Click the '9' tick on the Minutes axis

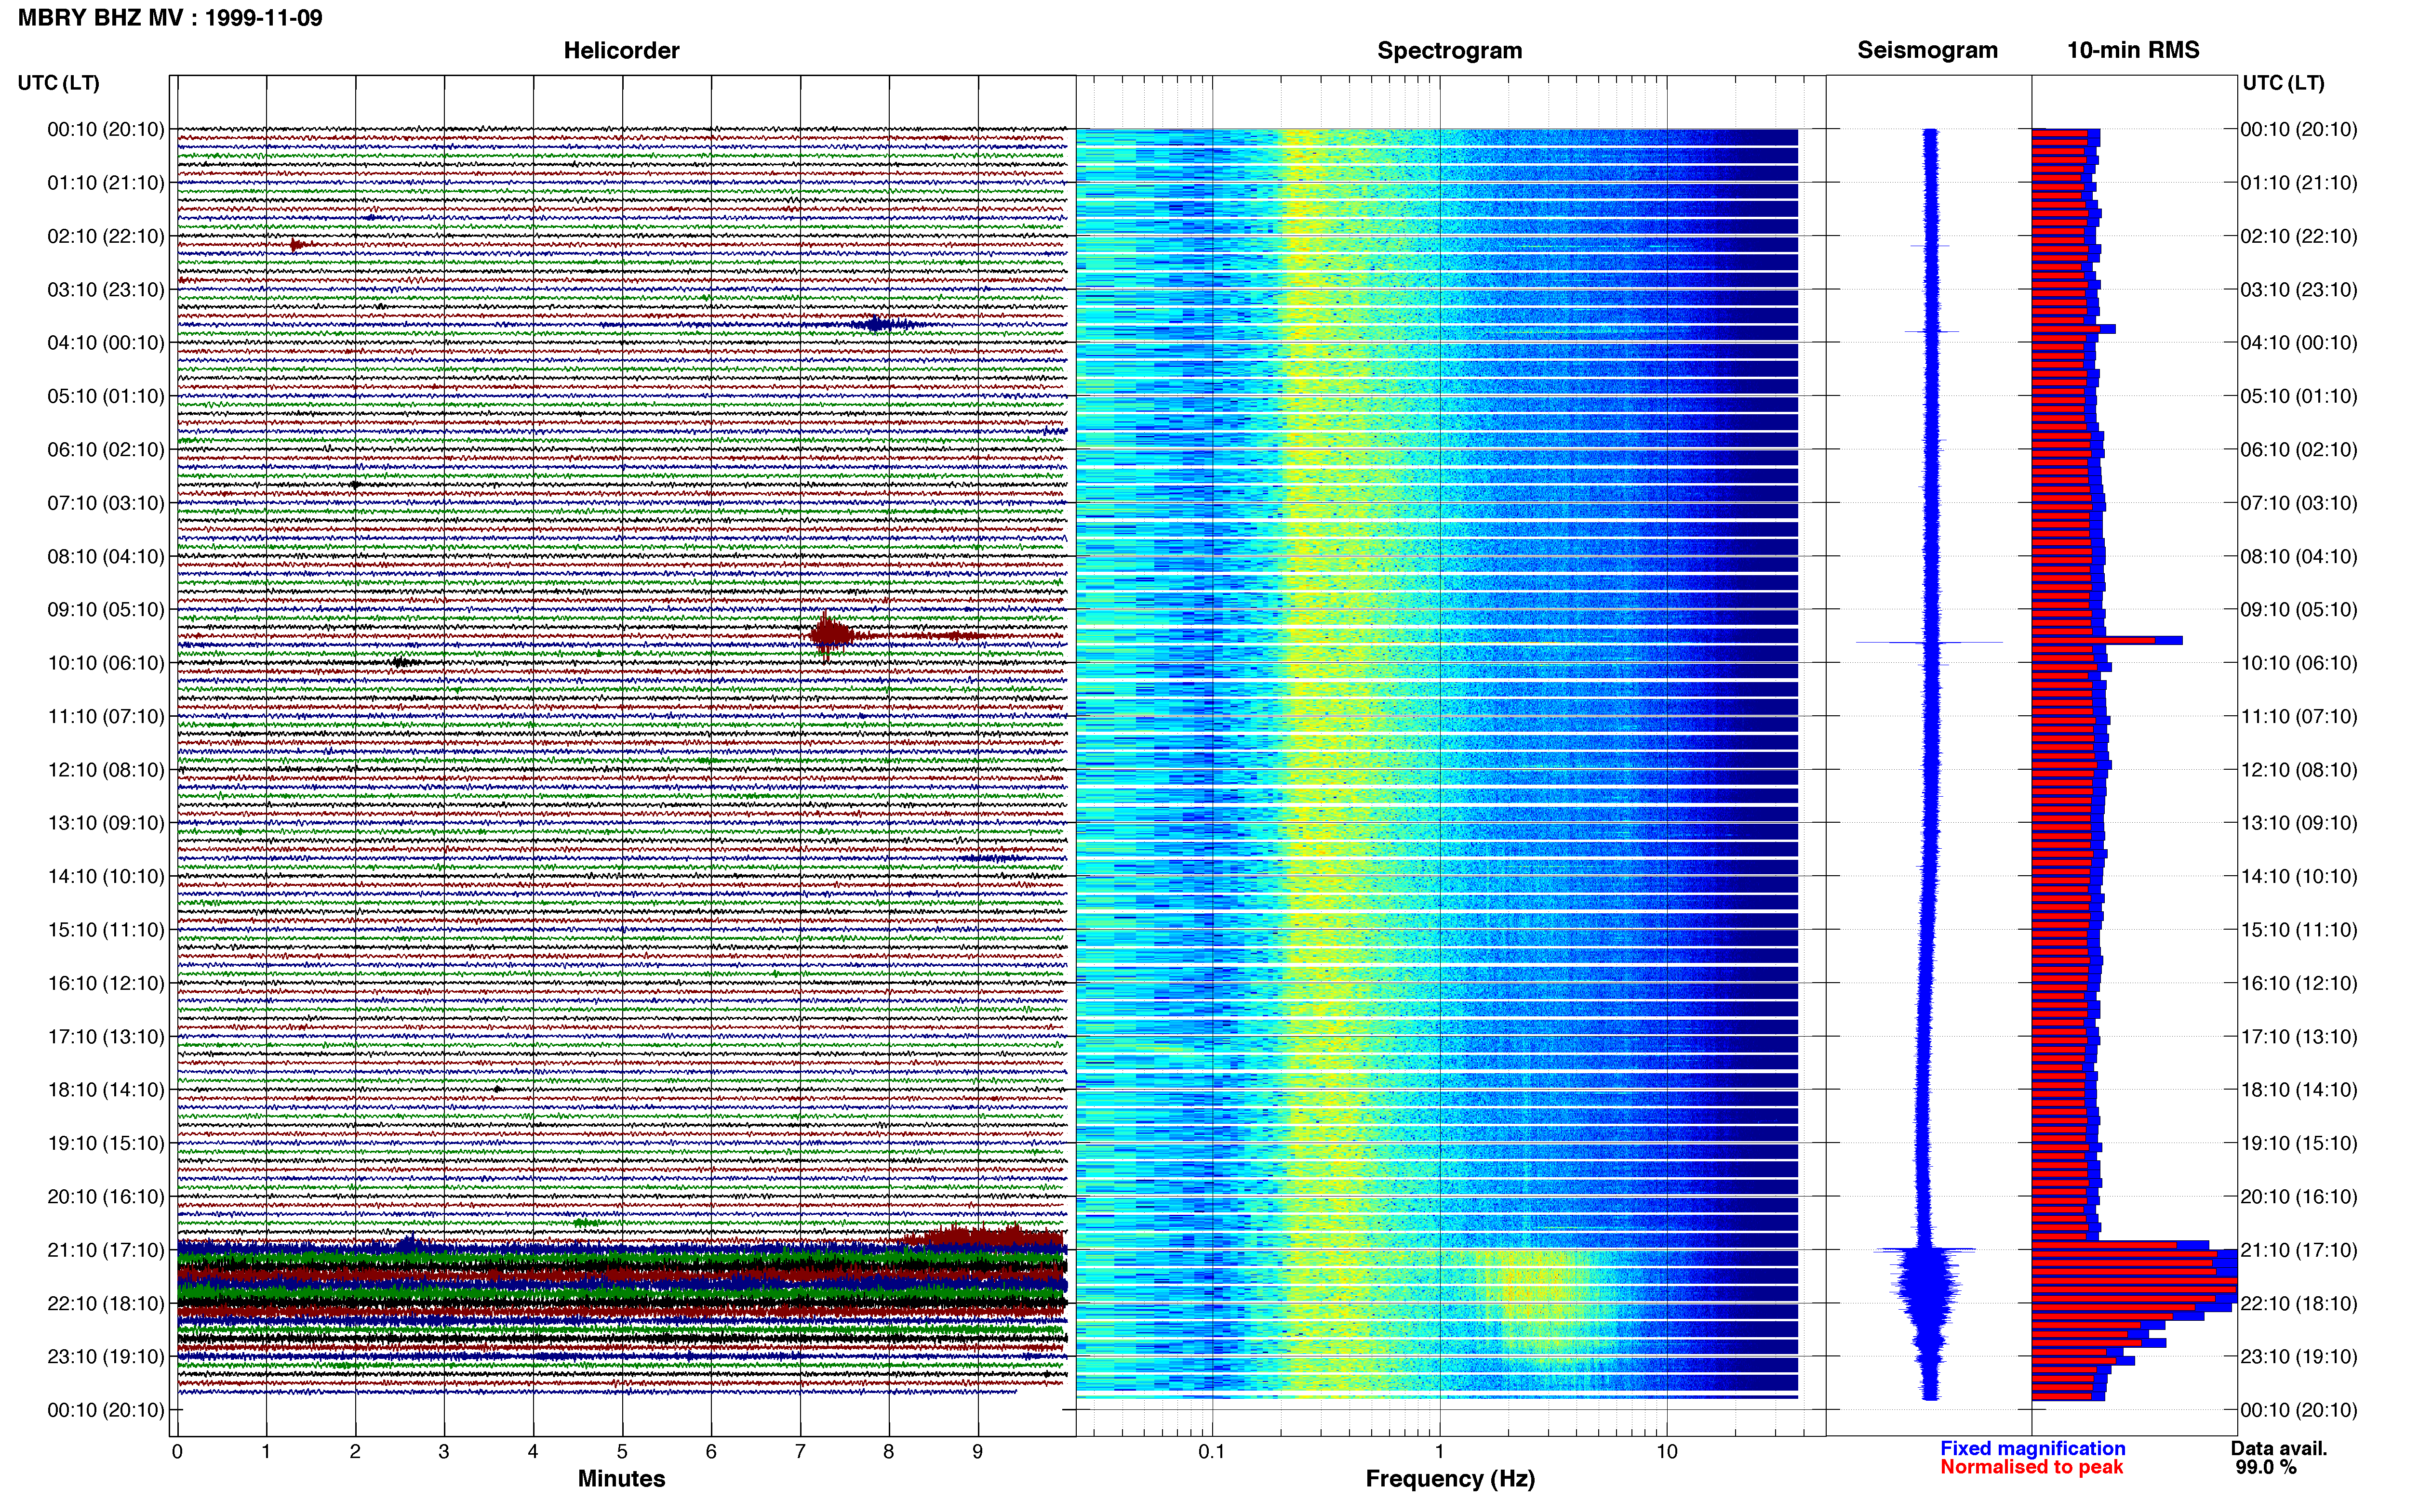point(977,1451)
